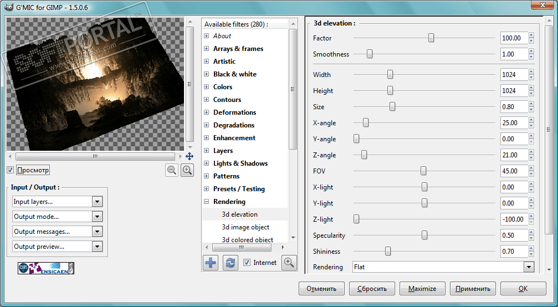Expand the Lights & Shadows category
This screenshot has width=558, height=307.
point(206,163)
